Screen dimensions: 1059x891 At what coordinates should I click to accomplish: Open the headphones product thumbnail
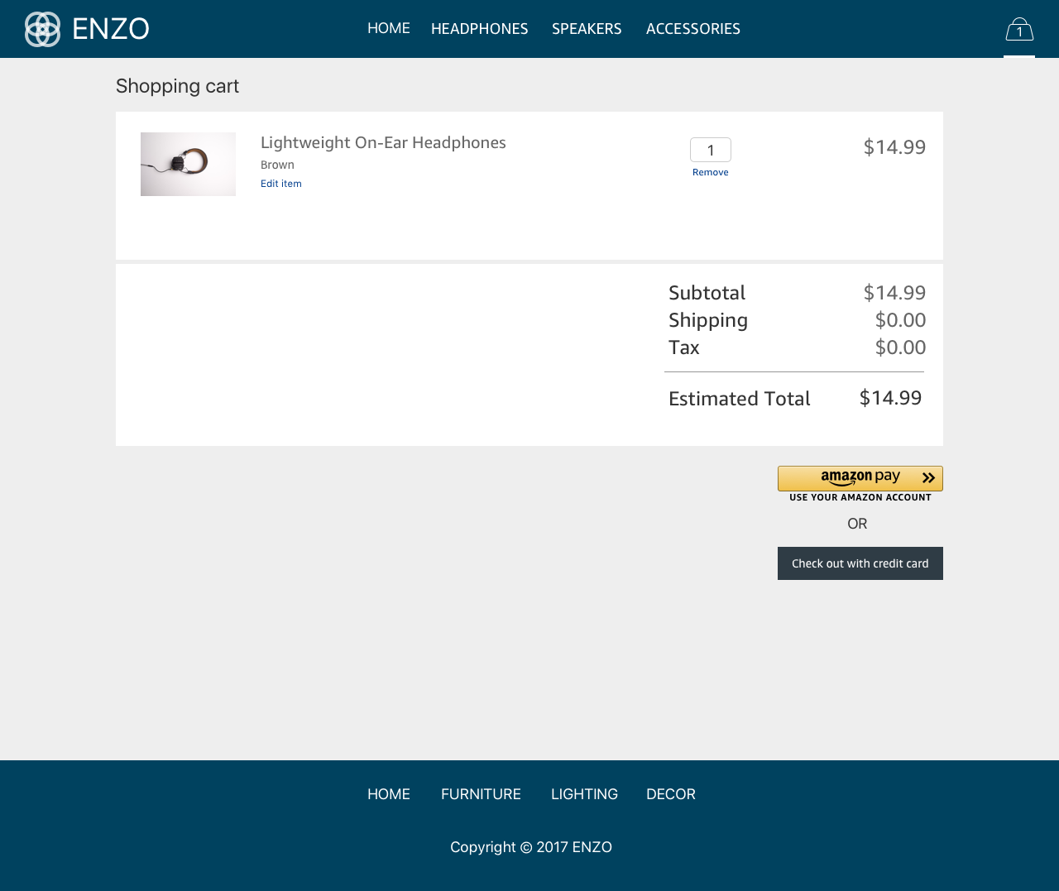coord(188,164)
